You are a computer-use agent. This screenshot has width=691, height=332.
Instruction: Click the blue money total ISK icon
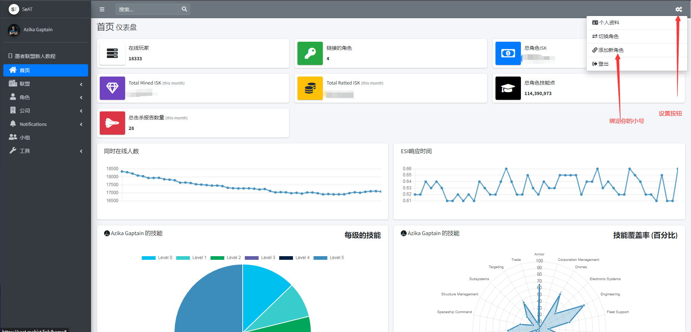click(508, 53)
